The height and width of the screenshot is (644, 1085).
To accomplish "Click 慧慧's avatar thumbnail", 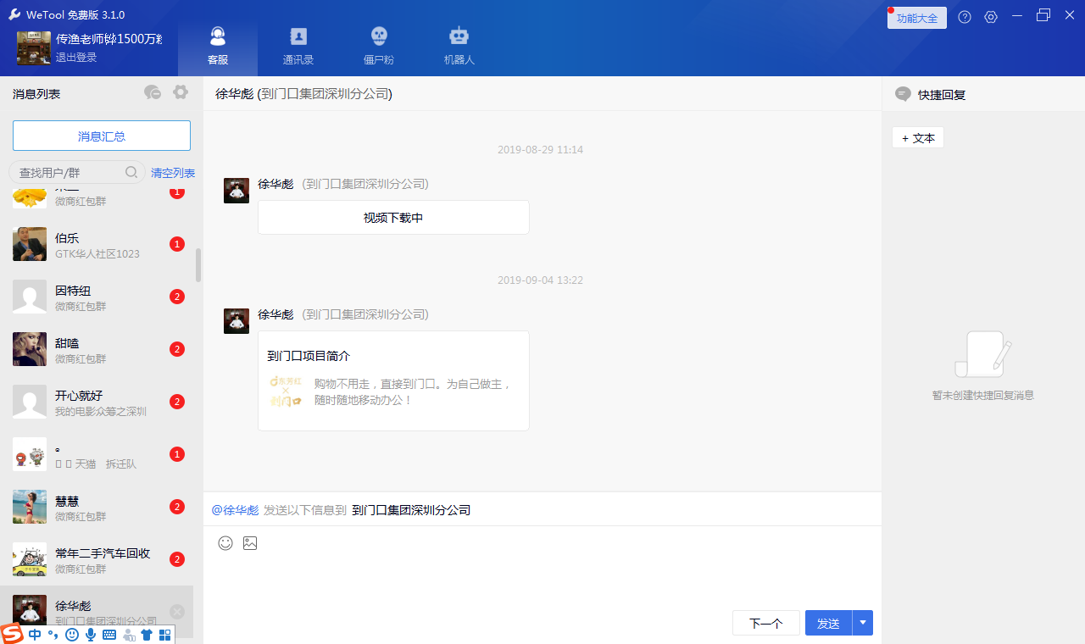I will click(30, 507).
